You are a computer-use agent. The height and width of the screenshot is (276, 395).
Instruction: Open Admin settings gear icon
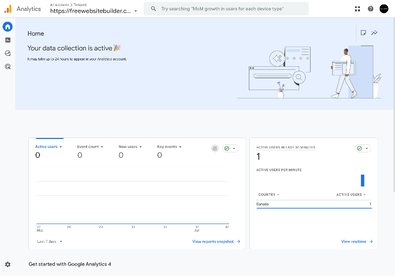8,264
